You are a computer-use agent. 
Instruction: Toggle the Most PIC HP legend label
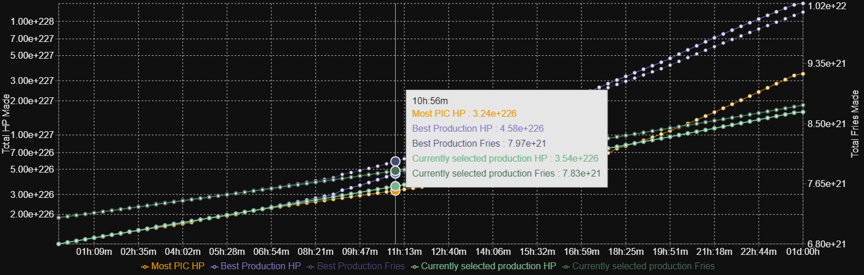coord(178,266)
